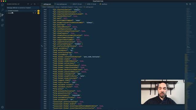Open the Extensions view in activity bar
The image size is (196, 110).
tap(2, 25)
